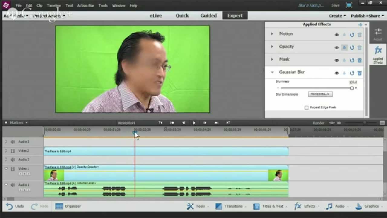Image resolution: width=387 pixels, height=218 pixels.
Task: Expand the Audio 3 track
Action: pyautogui.click(x=6, y=142)
